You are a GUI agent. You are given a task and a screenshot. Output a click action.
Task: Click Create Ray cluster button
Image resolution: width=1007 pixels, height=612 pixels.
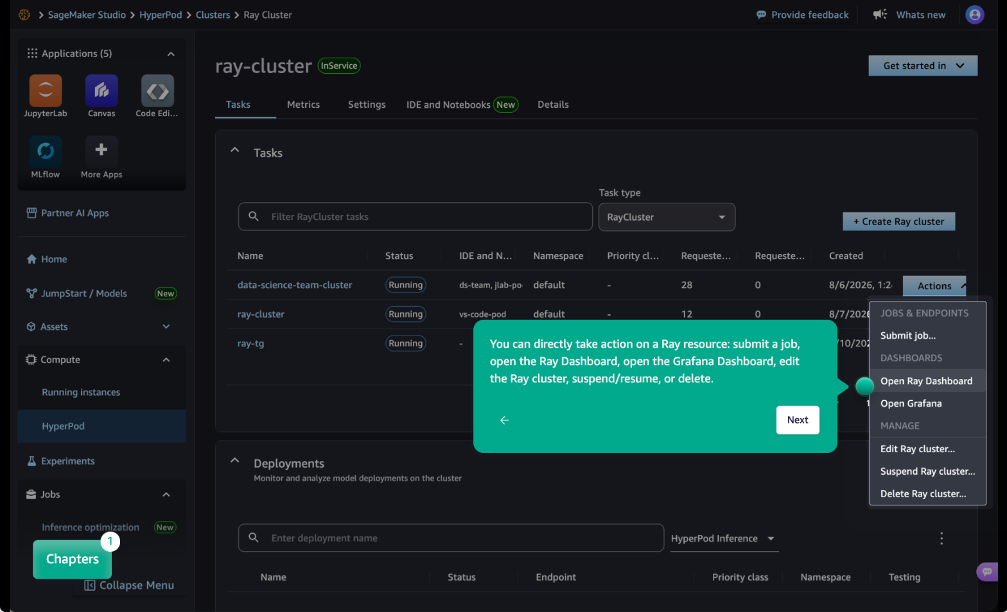click(x=898, y=221)
